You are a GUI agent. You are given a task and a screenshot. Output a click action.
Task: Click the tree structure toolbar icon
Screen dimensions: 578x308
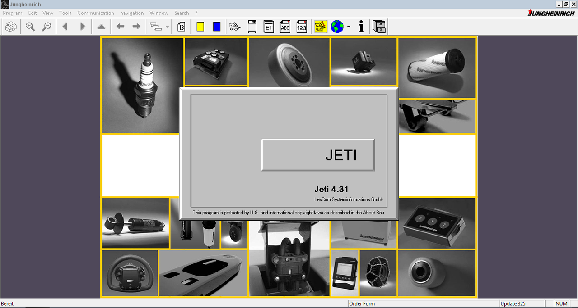tap(156, 27)
